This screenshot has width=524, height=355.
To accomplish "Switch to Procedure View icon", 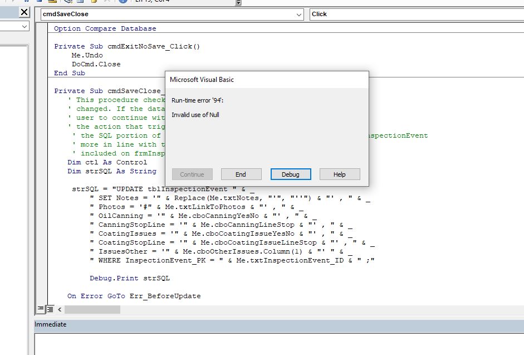I will pos(41,309).
